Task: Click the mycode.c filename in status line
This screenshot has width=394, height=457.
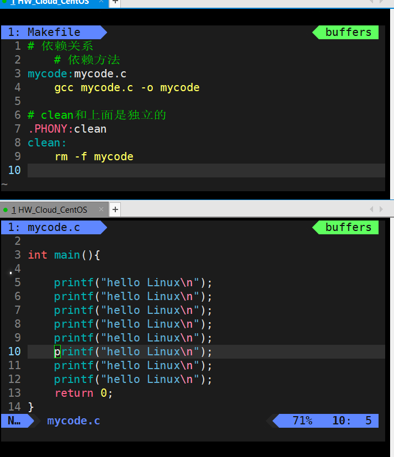Action: pos(73,421)
